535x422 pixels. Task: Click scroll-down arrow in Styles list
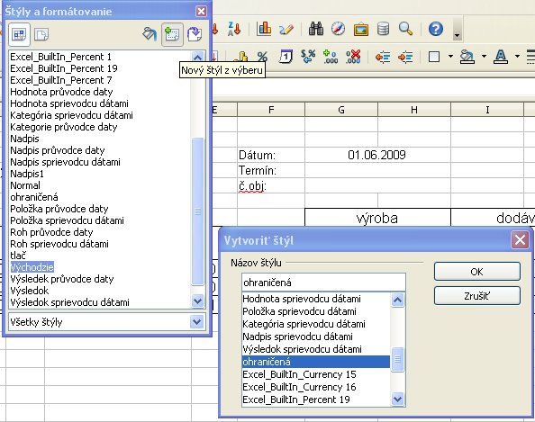[x=197, y=301]
